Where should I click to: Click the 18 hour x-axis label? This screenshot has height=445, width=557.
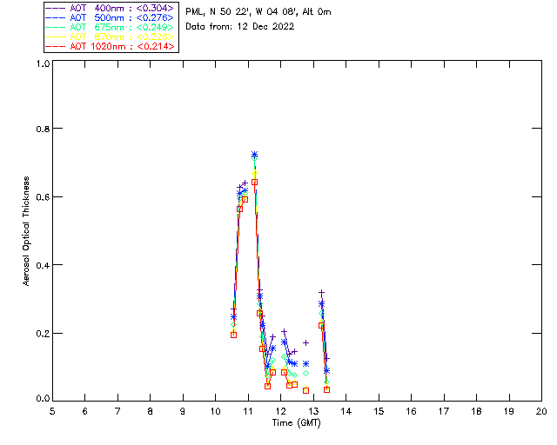(476, 411)
